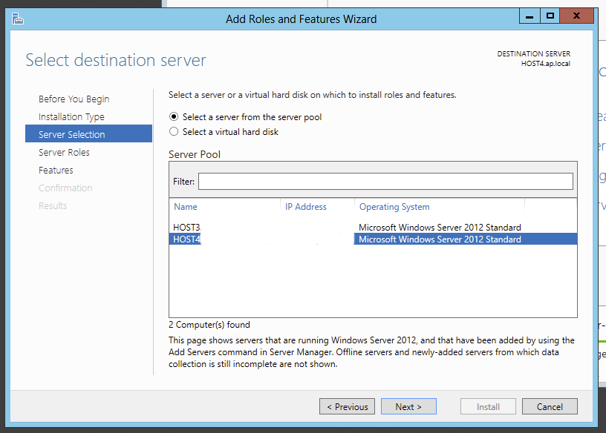Open the Server Selection step
Viewport: 606px width, 433px height.
72,135
